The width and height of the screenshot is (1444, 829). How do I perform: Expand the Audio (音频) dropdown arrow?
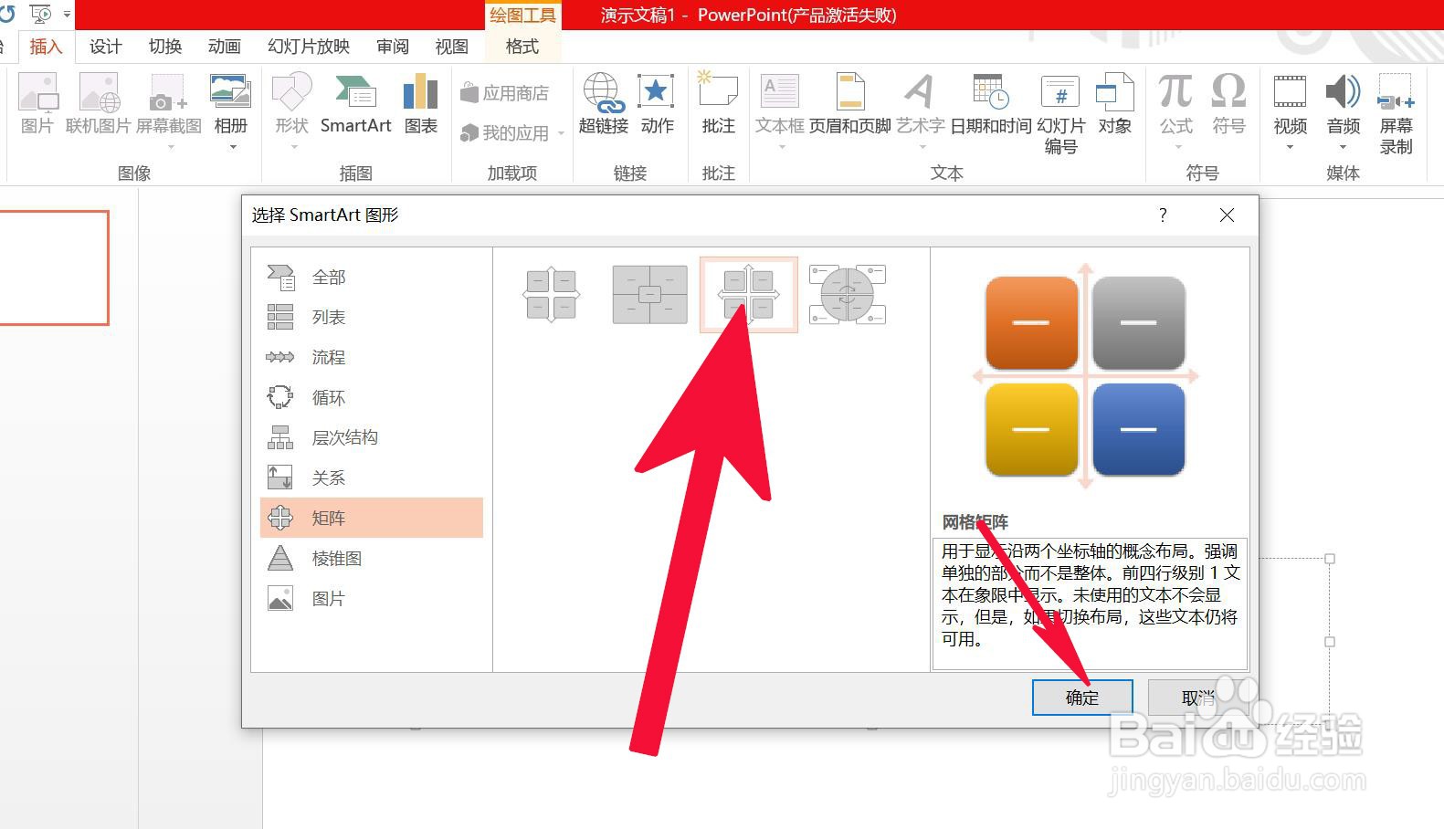1343,146
